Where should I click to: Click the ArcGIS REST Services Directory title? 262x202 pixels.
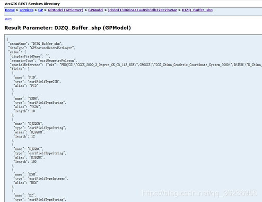click(32, 4)
